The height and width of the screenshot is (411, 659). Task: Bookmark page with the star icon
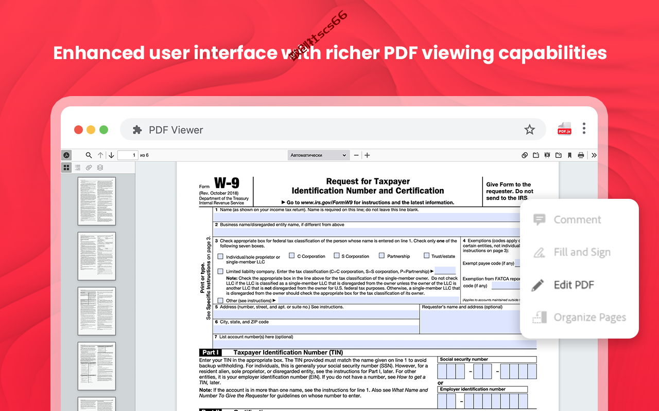(x=530, y=130)
